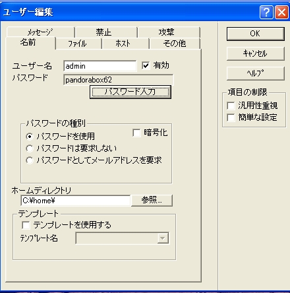Viewport: 290px width, 293px height.
Task: Click the 参照... browse button
Action: tap(152, 200)
